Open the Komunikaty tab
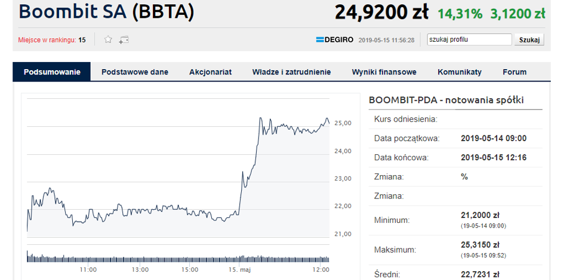Image resolution: width=564 pixels, height=280 pixels. coord(460,72)
